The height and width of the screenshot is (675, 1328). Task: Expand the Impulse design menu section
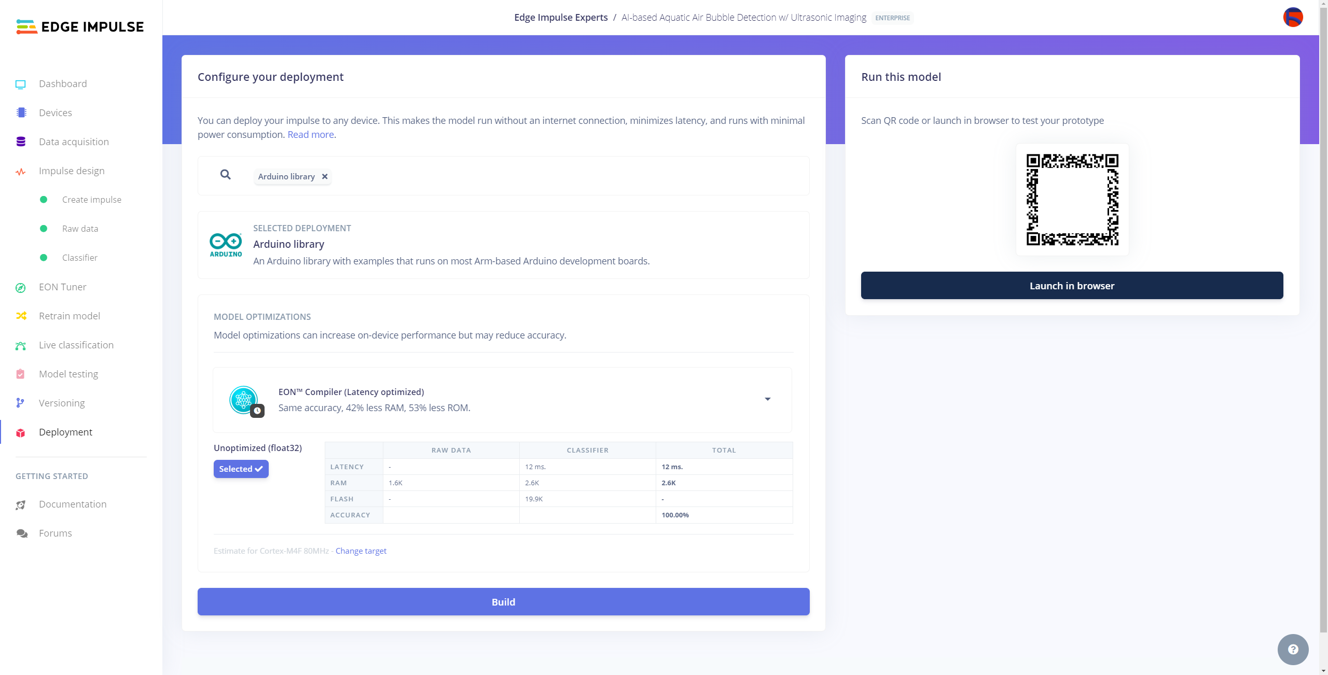(72, 171)
